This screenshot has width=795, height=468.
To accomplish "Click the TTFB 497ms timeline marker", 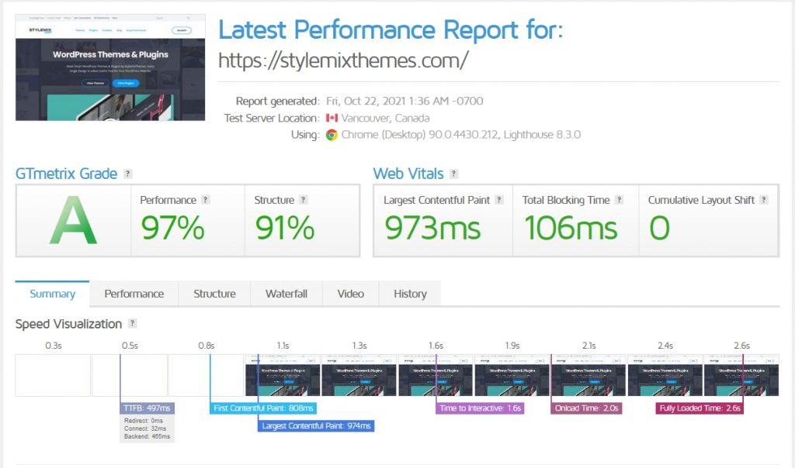I will [148, 408].
